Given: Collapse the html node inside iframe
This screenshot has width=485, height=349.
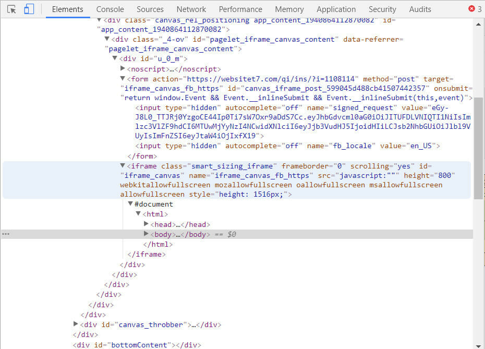Looking at the screenshot, I should tap(138, 214).
